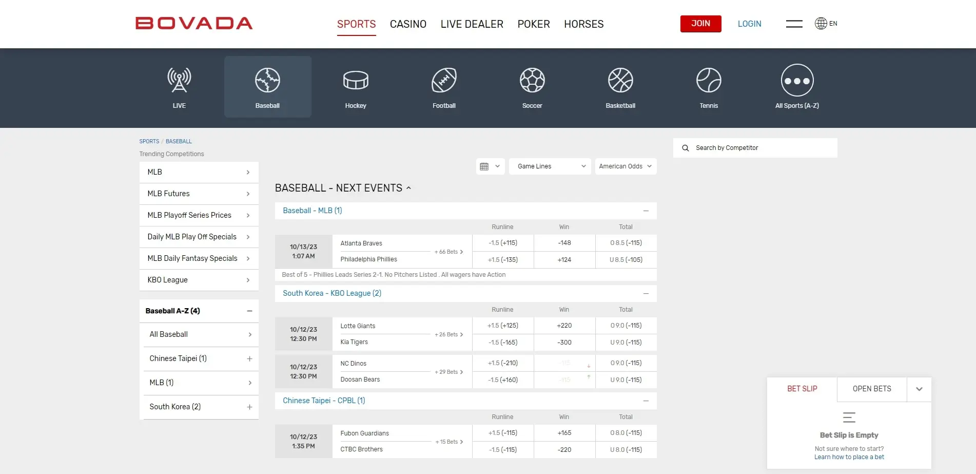Viewport: 976px width, 474px height.
Task: Select the Basketball sport icon
Action: point(620,86)
